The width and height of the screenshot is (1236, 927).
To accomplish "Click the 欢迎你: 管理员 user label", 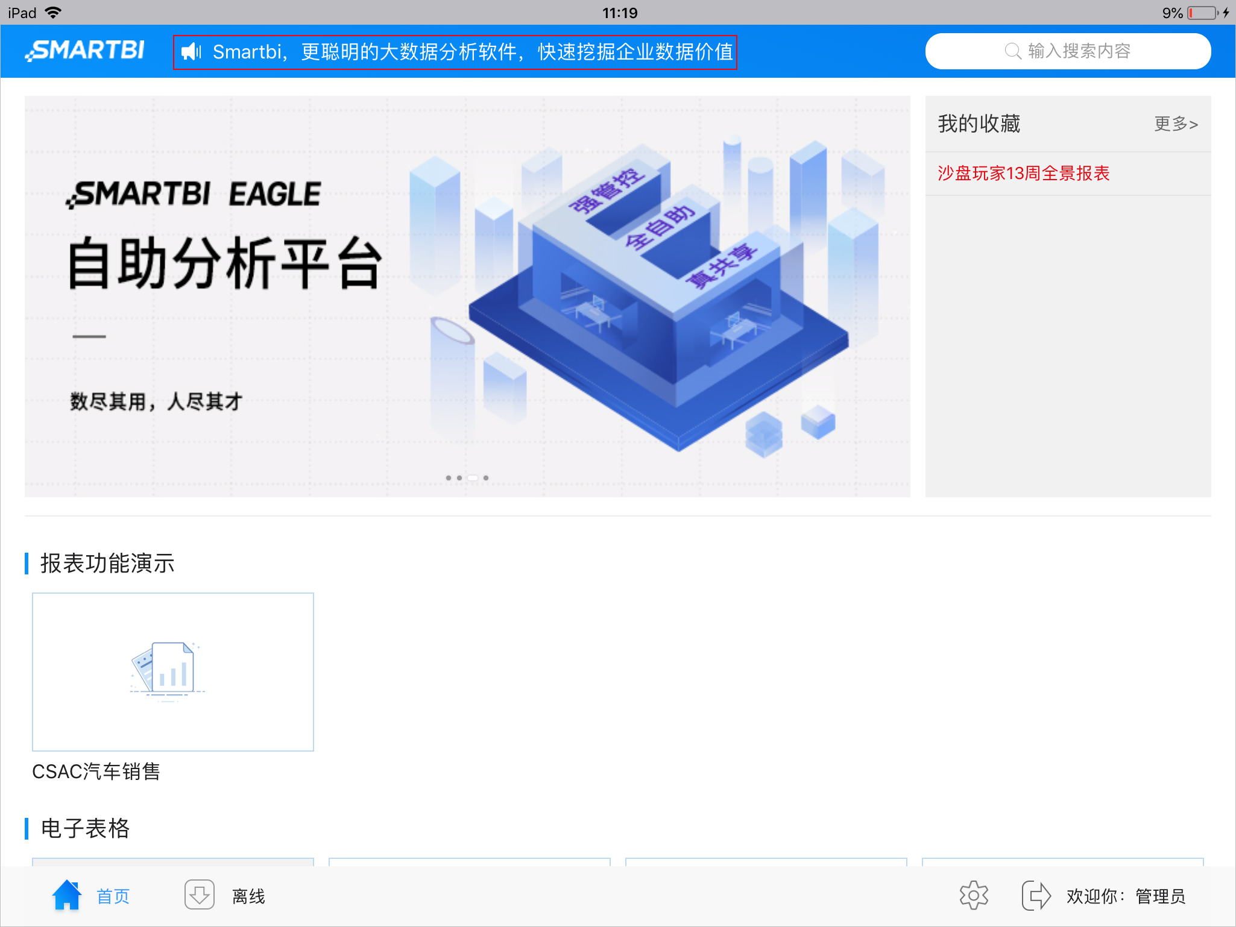I will pyautogui.click(x=1126, y=896).
